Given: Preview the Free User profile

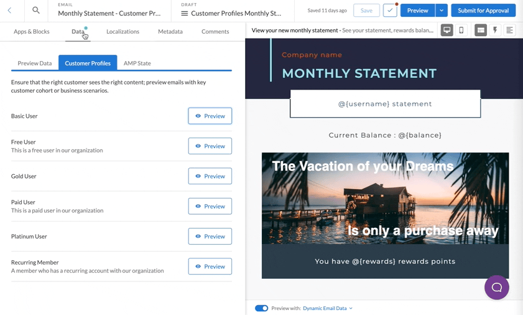Looking at the screenshot, I should point(210,146).
